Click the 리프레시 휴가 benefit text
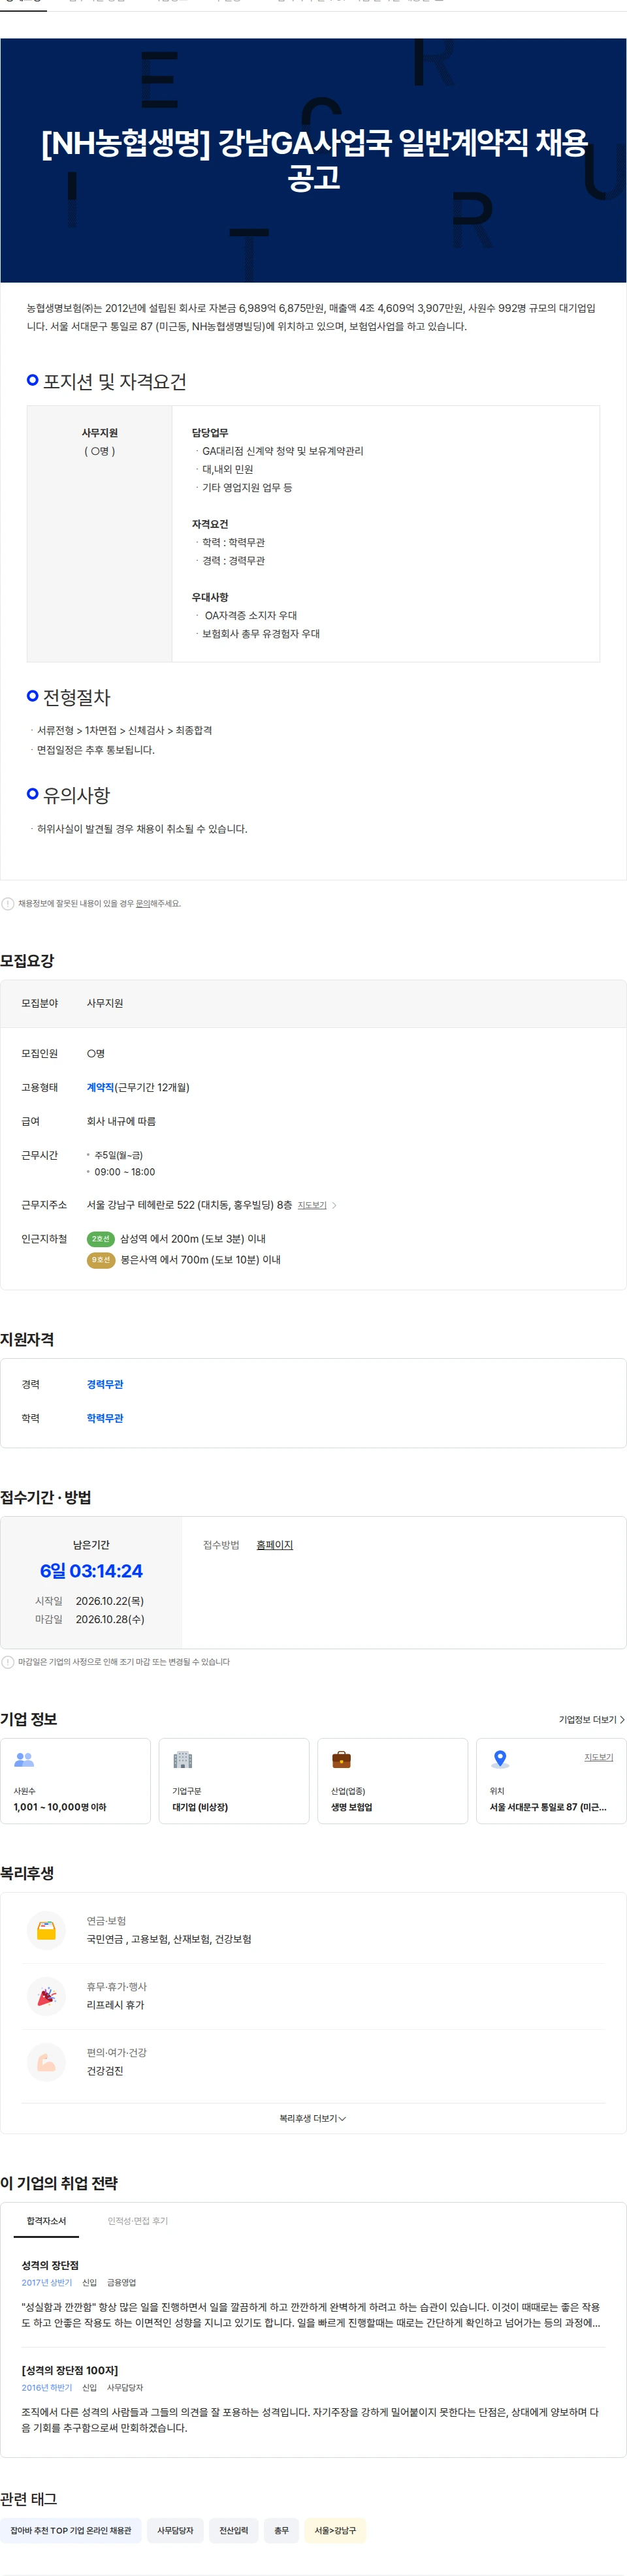627x2576 pixels. (115, 2004)
